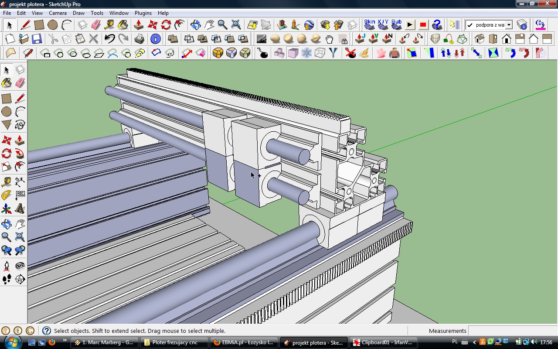This screenshot has height=349, width=558.
Task: Select the Polygon tool in left toolbar
Action: tap(7, 125)
